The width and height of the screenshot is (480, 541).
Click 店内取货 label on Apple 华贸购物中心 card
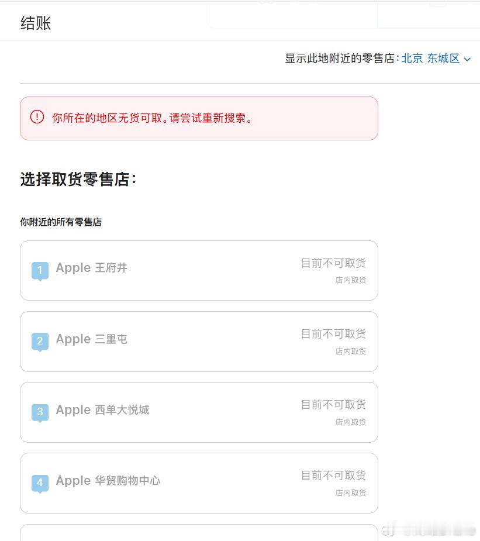click(351, 492)
